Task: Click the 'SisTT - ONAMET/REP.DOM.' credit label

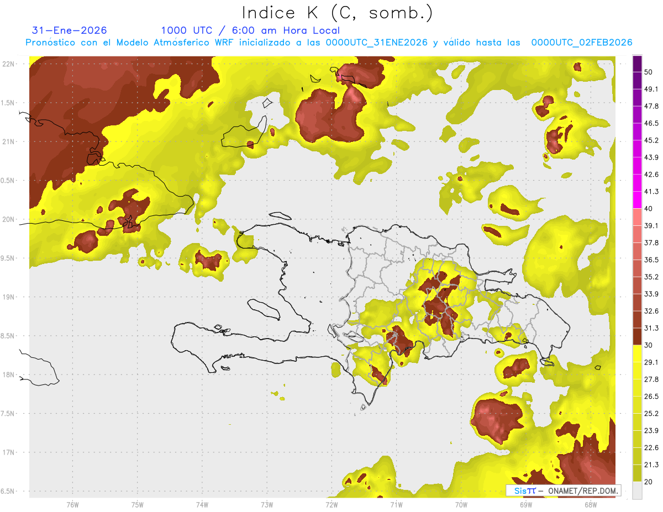Action: [562, 490]
